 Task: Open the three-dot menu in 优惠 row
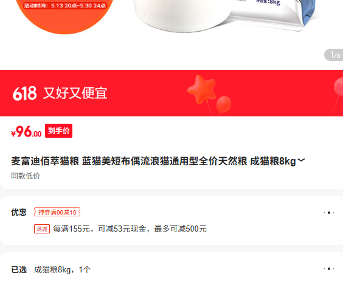point(329,213)
